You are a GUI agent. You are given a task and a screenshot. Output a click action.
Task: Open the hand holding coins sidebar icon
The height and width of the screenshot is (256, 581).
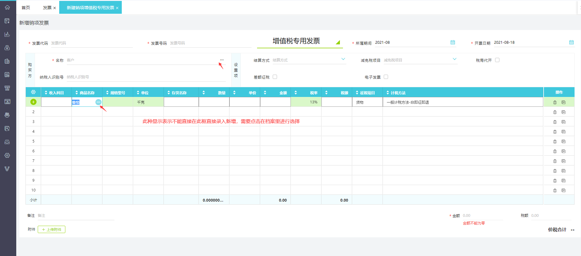(7, 115)
